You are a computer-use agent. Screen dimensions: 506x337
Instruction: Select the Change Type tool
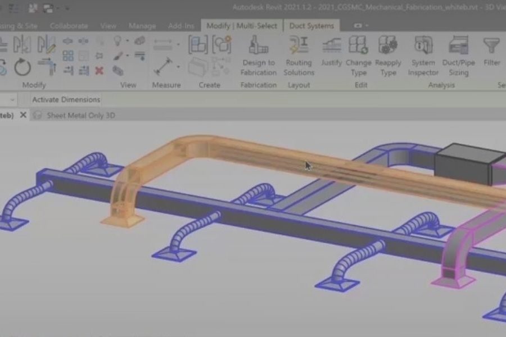point(359,56)
